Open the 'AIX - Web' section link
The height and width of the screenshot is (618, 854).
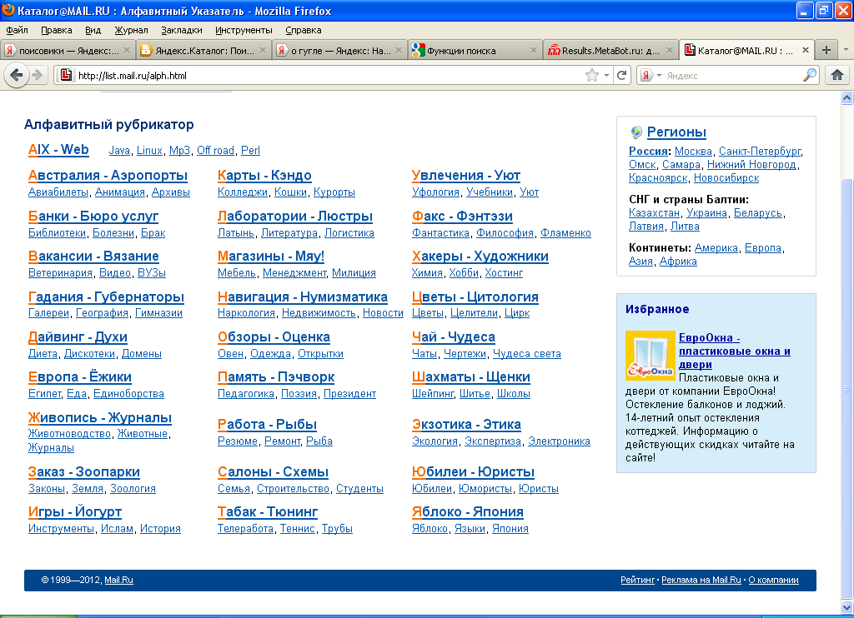[58, 150]
